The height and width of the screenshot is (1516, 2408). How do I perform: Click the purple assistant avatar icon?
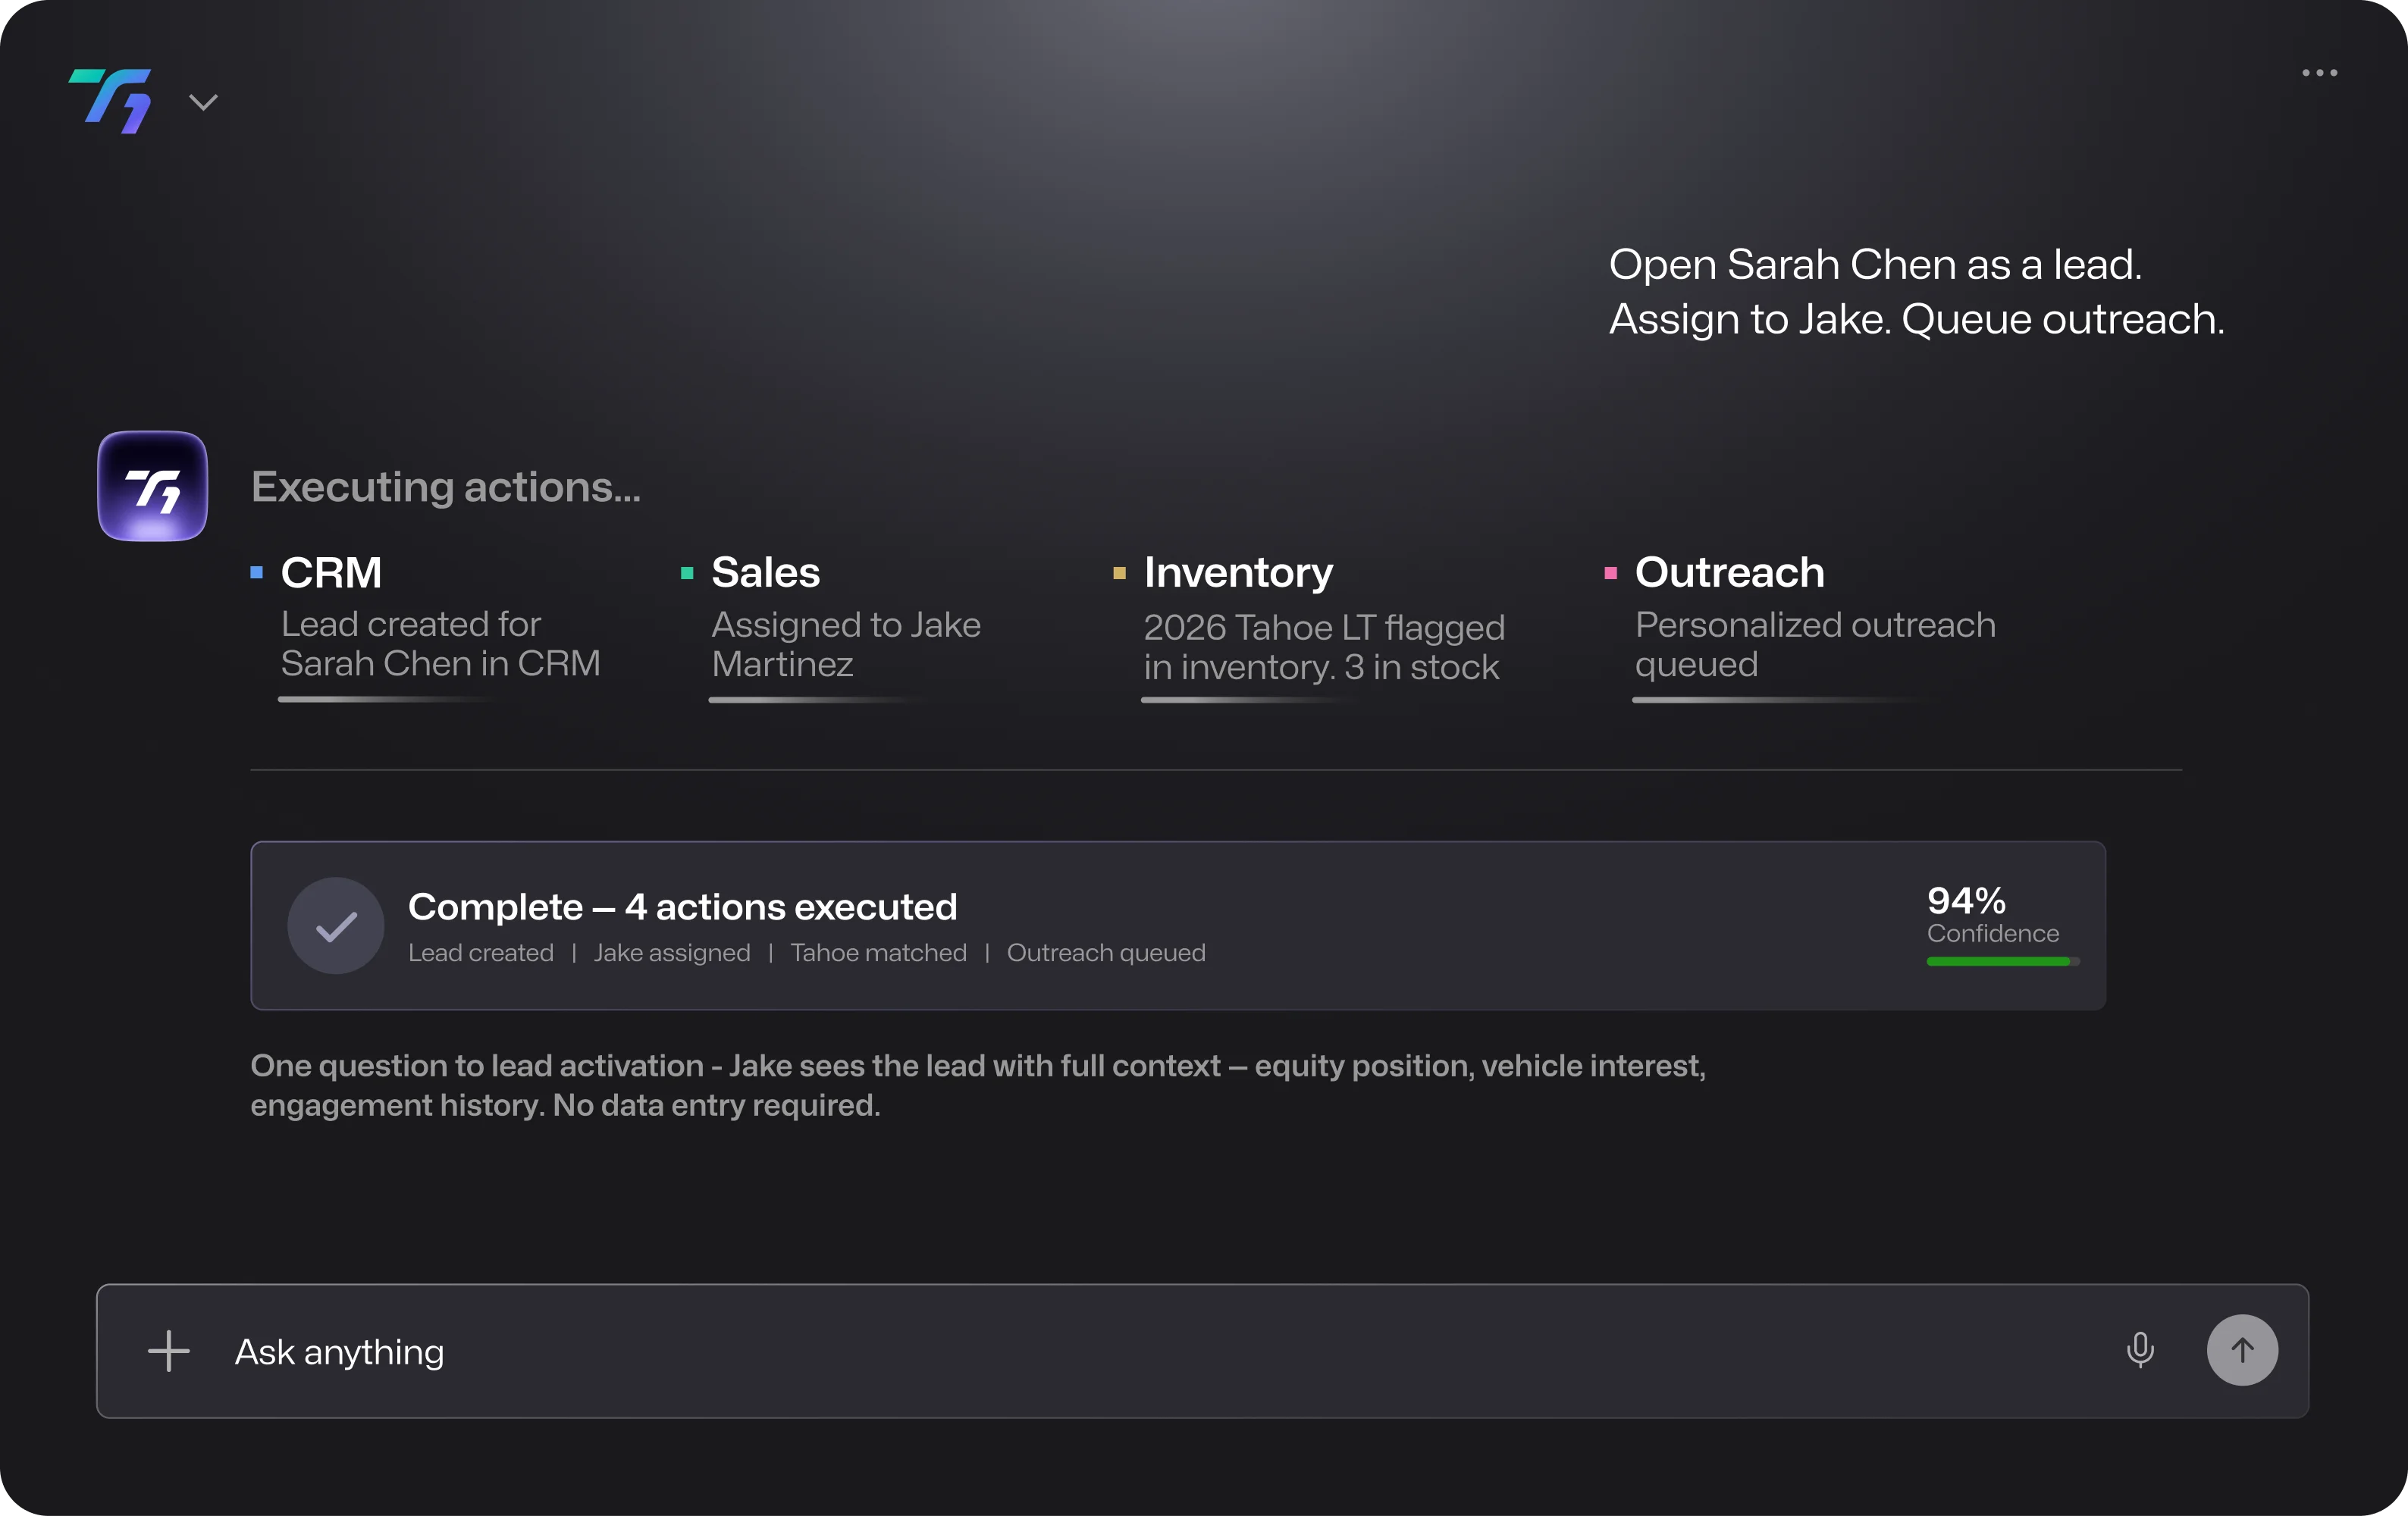[x=152, y=486]
